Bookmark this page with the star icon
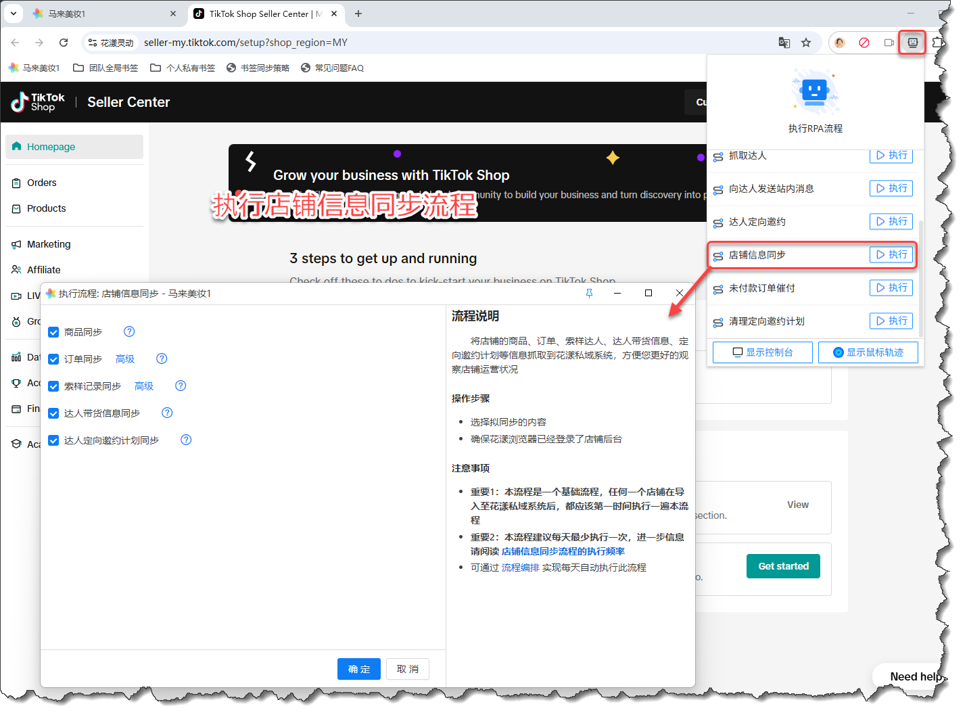 (x=806, y=43)
